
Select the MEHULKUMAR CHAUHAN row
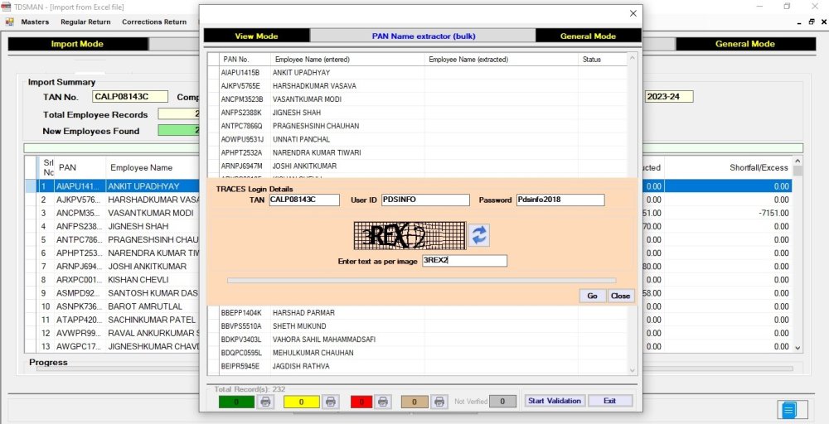[418, 353]
